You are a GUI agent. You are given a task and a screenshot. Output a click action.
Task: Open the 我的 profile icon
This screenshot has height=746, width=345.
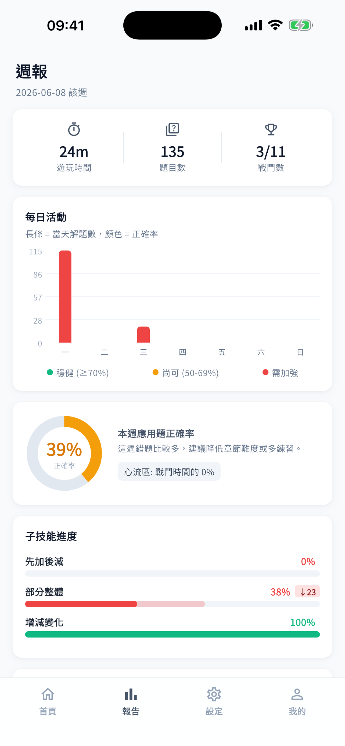(x=297, y=694)
